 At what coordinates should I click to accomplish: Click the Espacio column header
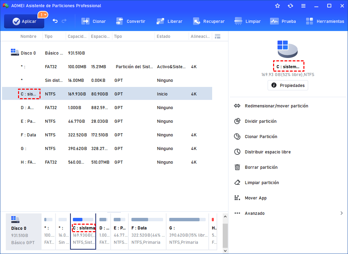pyautogui.click(x=100, y=36)
